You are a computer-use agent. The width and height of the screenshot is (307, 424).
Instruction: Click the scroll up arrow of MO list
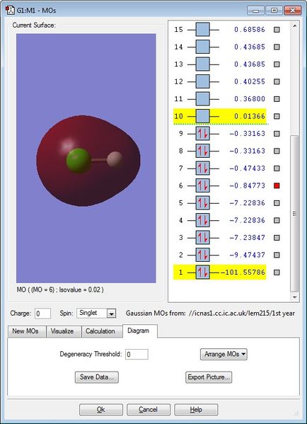[294, 26]
